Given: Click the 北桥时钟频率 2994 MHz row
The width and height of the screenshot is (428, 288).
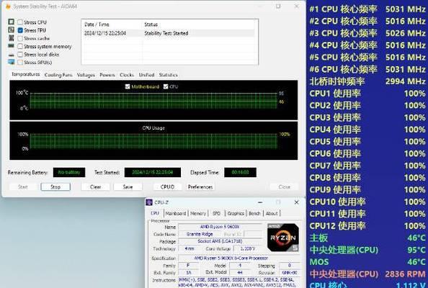Looking at the screenshot, I should point(367,81).
